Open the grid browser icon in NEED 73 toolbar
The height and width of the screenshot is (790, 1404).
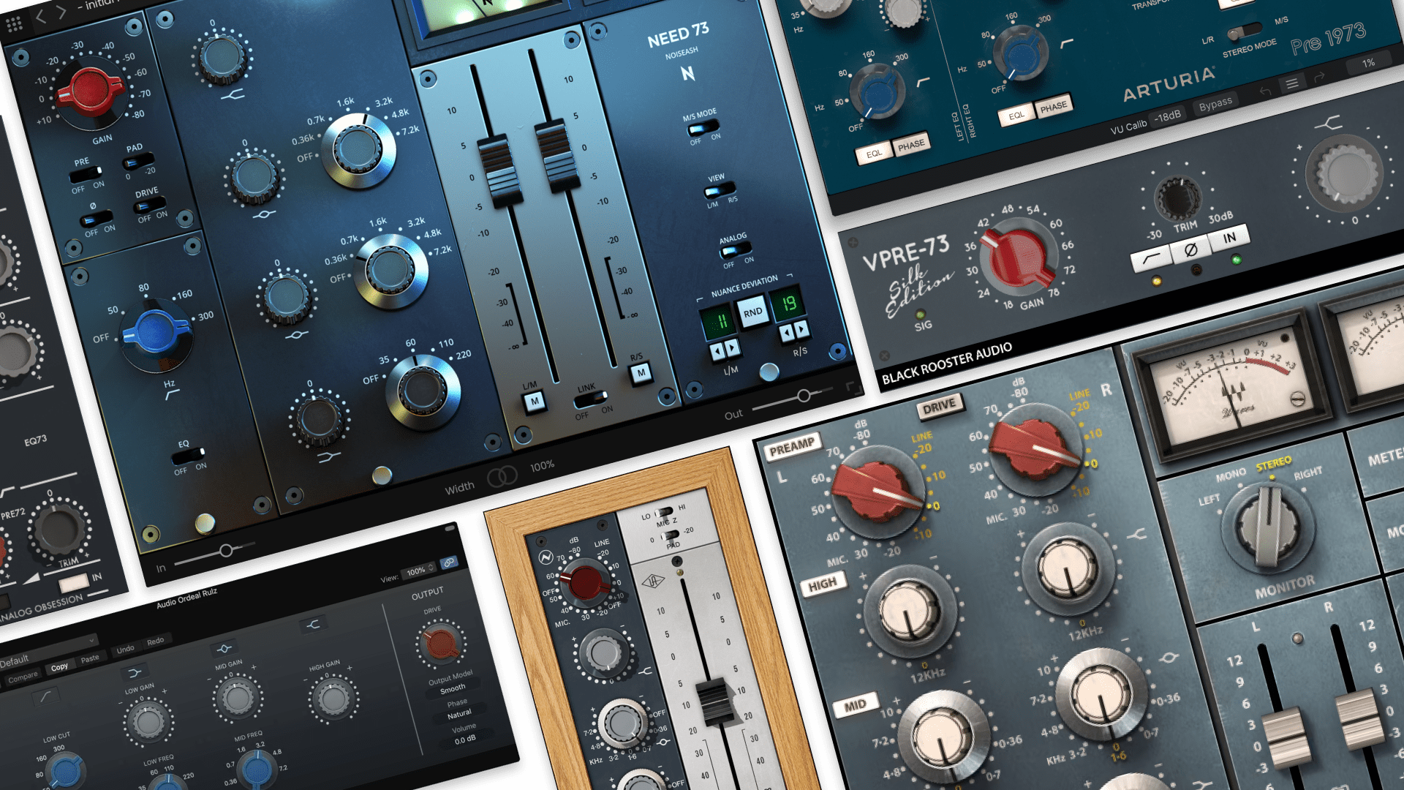pos(14,24)
